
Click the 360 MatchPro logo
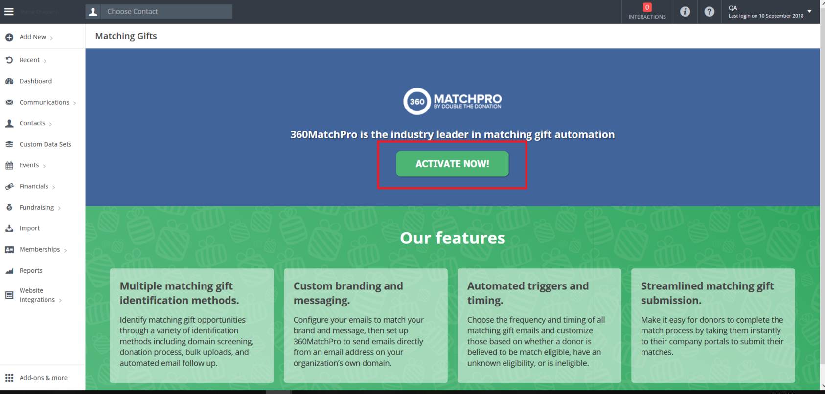pos(452,101)
